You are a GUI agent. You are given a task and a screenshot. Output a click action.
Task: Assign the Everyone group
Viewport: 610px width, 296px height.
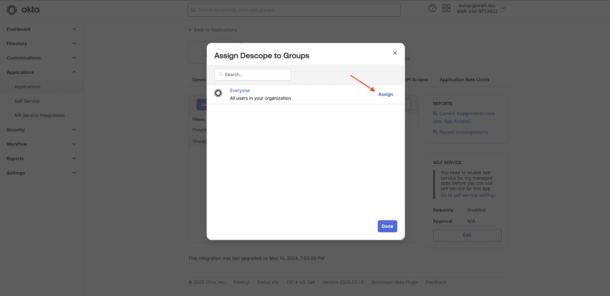coord(385,94)
